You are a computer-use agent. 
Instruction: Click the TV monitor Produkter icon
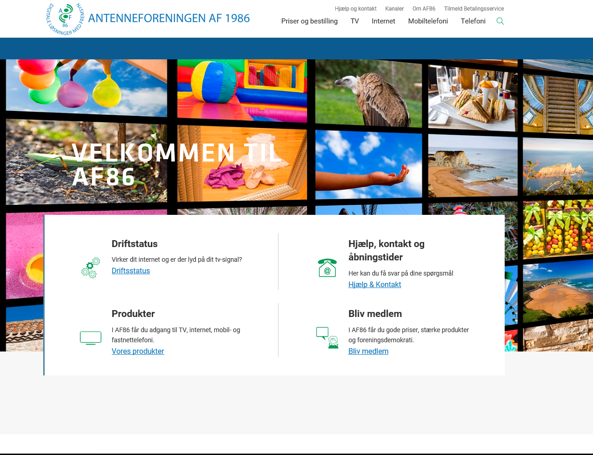[x=91, y=338]
